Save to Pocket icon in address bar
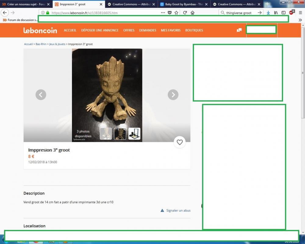This screenshot has height=244, width=305. (170, 13)
